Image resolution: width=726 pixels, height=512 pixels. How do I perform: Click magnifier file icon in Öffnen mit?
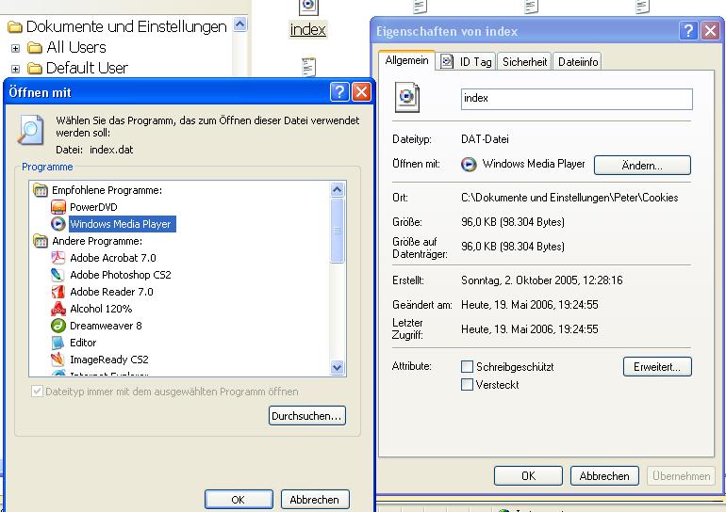click(x=31, y=130)
